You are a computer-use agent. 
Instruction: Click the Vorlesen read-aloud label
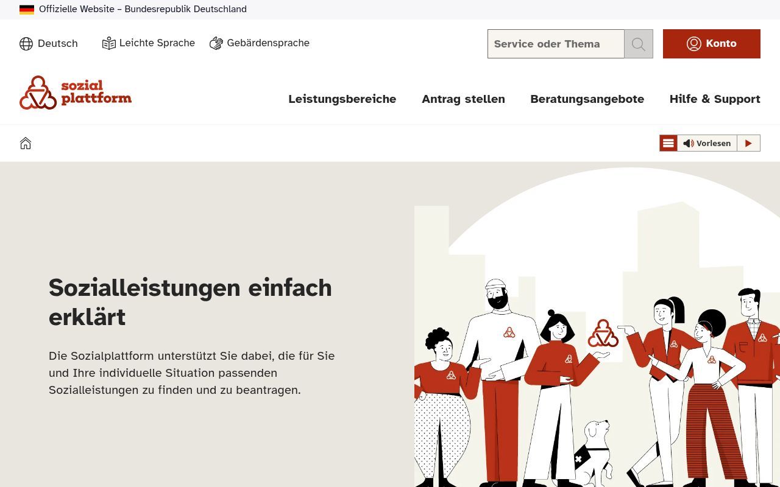[707, 143]
